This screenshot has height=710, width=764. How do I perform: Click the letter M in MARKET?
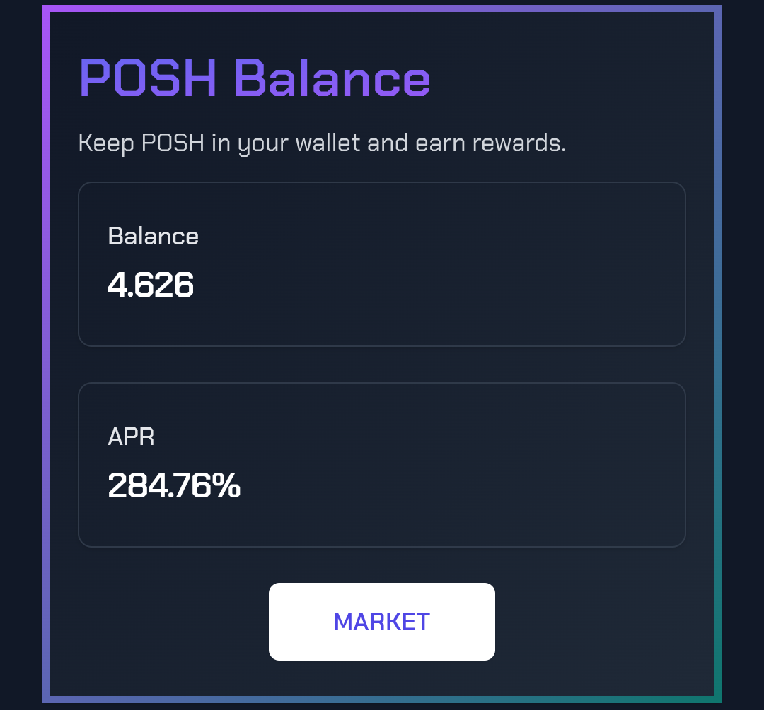[x=344, y=622]
